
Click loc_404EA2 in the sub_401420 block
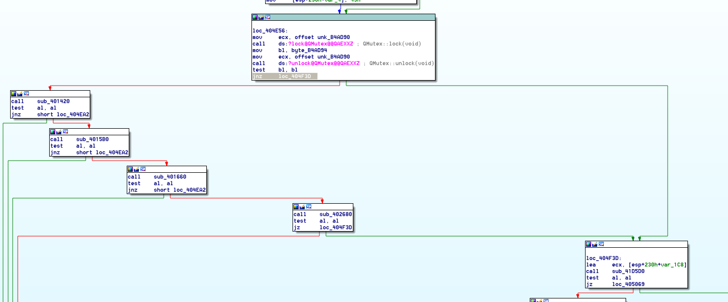[73, 115]
